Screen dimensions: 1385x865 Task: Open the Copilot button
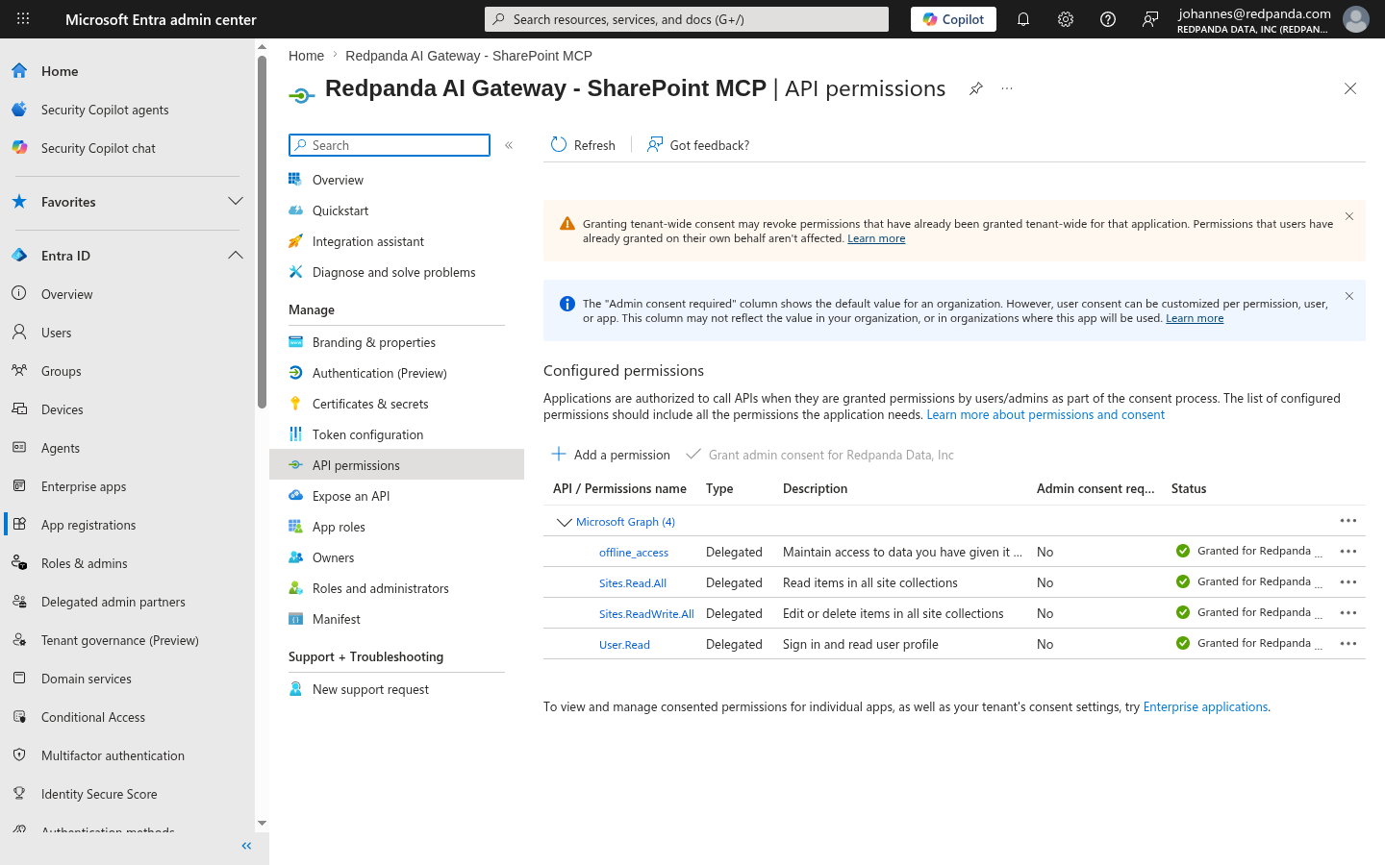point(953,19)
